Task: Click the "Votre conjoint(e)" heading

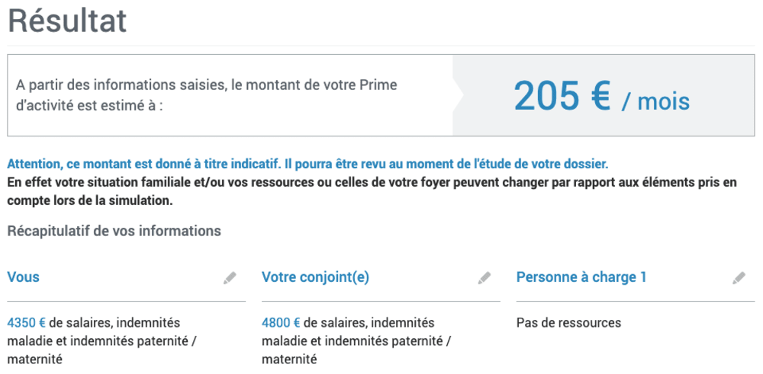Action: (315, 277)
